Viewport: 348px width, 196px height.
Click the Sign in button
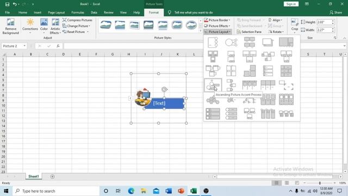[291, 4]
